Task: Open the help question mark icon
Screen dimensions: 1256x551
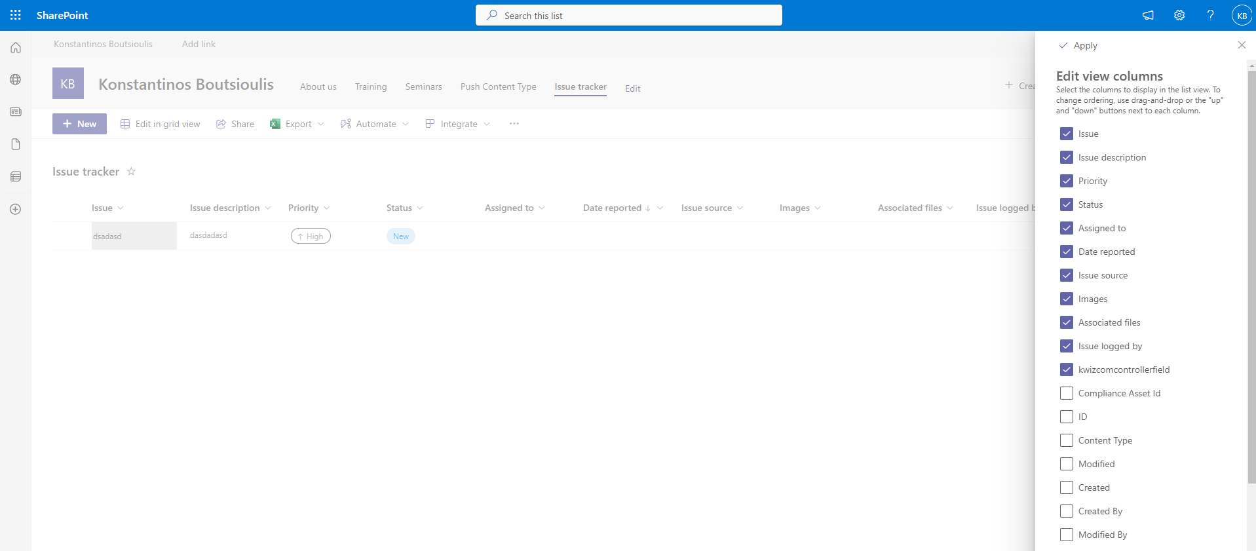Action: click(x=1210, y=15)
